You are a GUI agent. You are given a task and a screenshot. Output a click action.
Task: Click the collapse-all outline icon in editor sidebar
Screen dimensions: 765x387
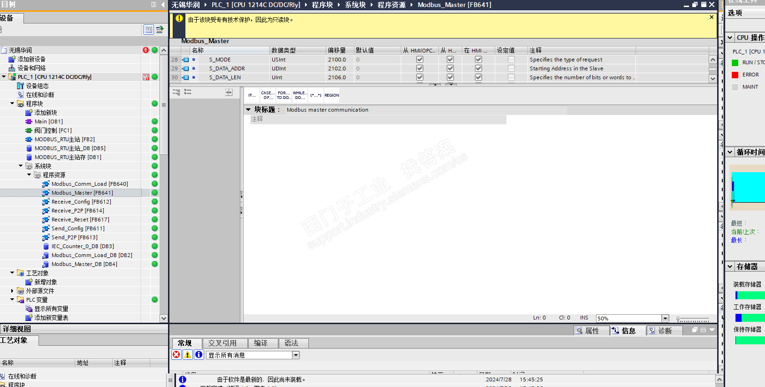(x=176, y=92)
